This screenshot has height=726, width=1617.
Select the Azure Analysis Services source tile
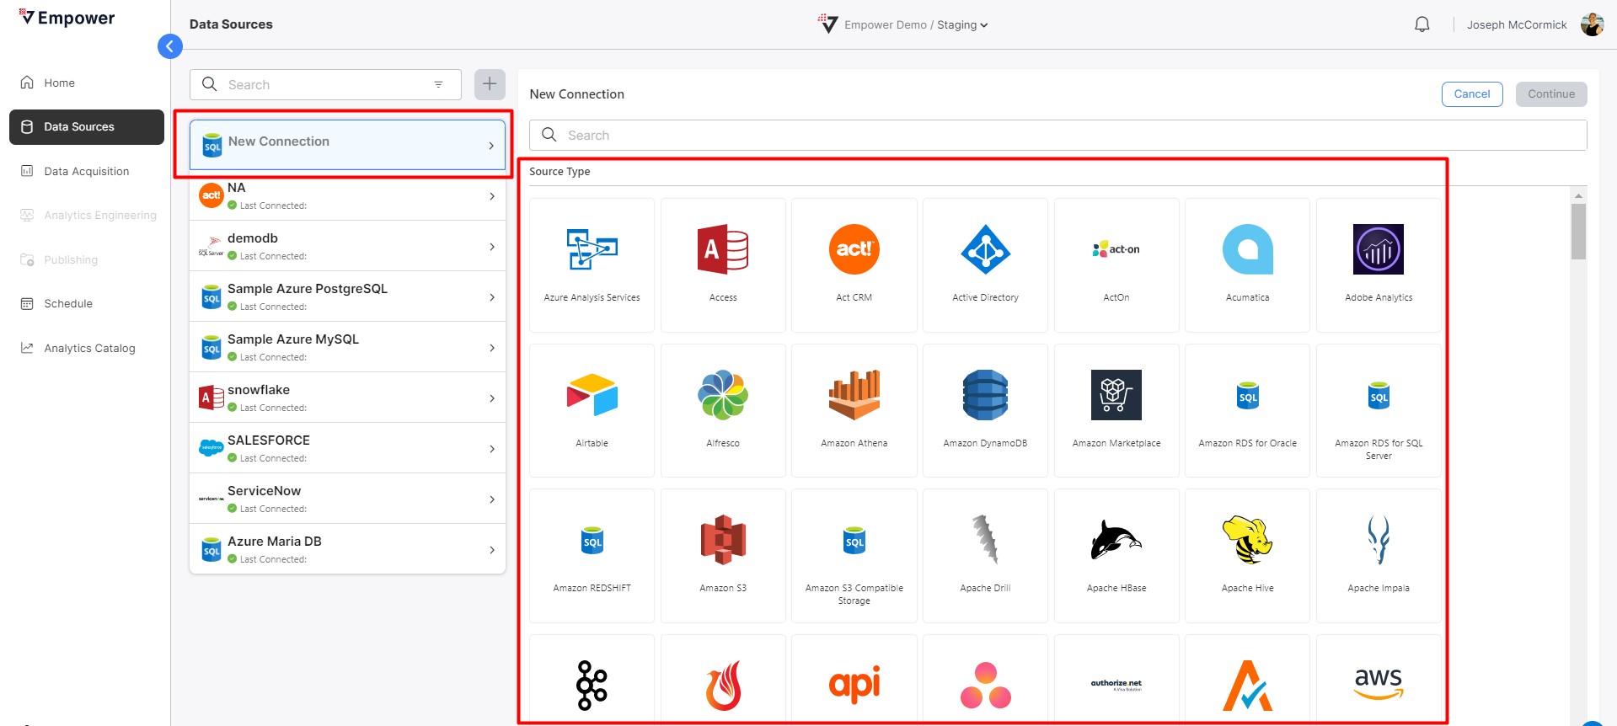coord(592,264)
